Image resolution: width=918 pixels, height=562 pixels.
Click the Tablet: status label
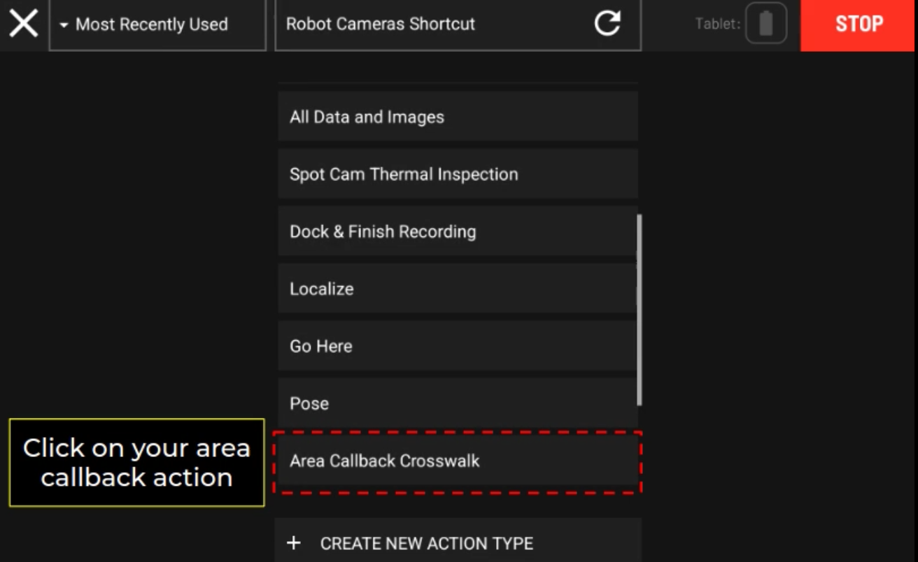pyautogui.click(x=717, y=24)
